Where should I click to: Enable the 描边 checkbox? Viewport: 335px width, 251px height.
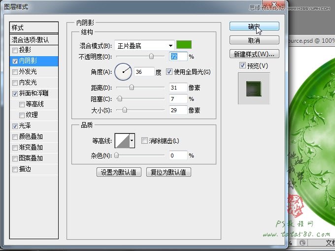point(15,170)
